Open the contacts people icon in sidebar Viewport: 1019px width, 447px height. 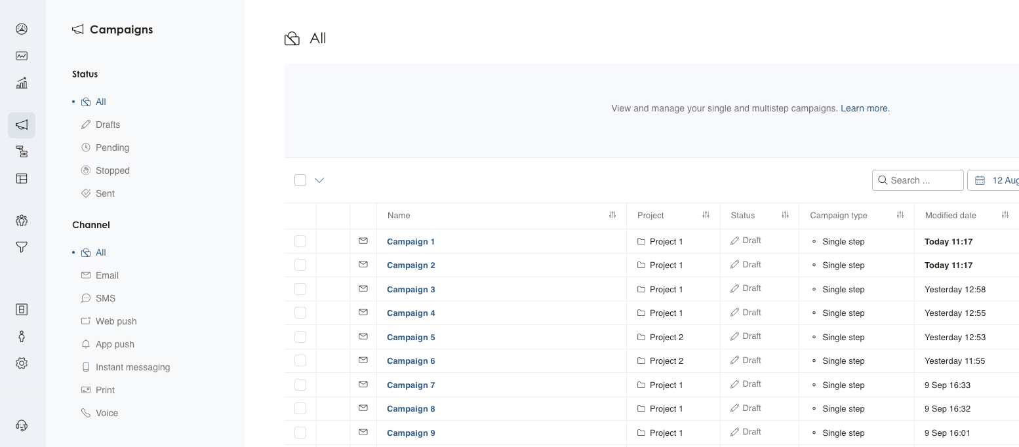click(22, 220)
